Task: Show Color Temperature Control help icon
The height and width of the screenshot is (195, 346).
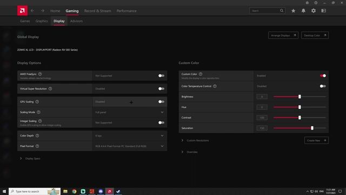Action: tap(215, 86)
